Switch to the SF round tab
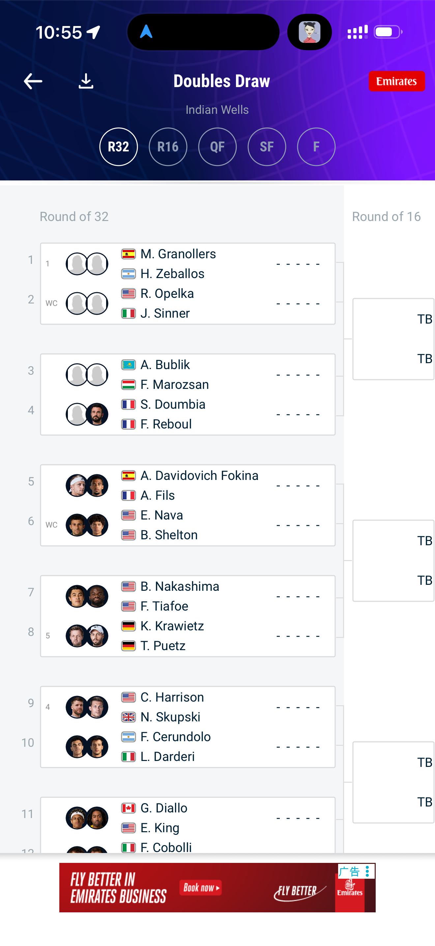Viewport: 435px width, 946px height. tap(267, 147)
